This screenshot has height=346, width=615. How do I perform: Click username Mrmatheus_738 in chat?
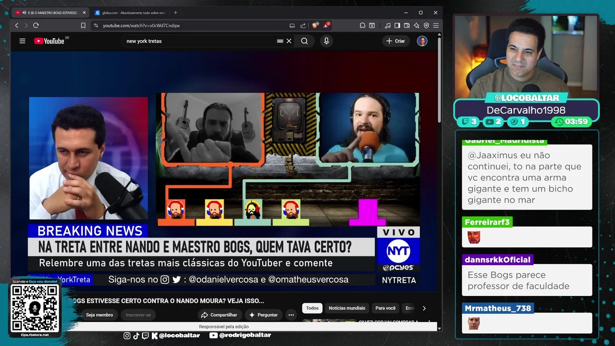point(498,308)
